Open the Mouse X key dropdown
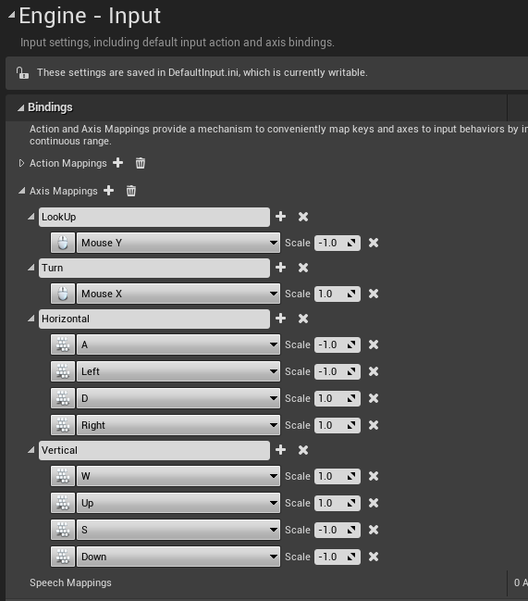This screenshot has width=528, height=601. pyautogui.click(x=178, y=294)
